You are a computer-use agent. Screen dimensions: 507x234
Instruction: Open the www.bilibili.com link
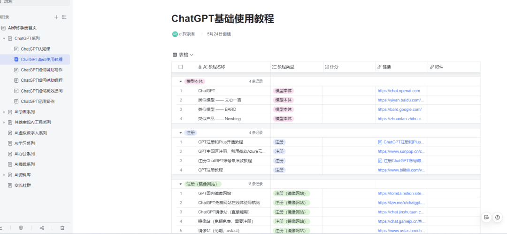[x=401, y=170]
